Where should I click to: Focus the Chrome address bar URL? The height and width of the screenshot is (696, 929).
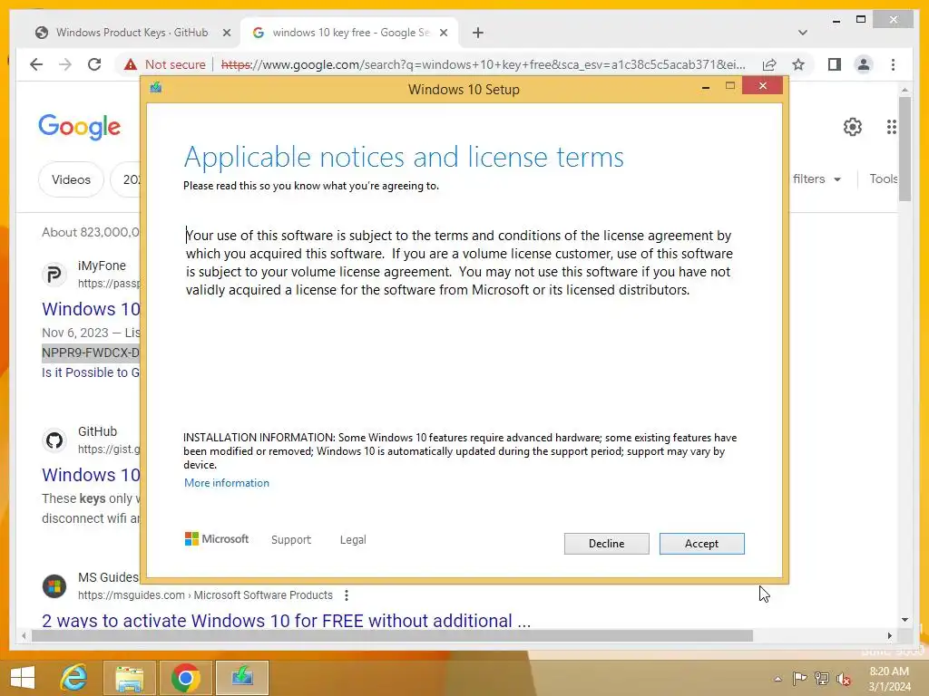coord(483,64)
